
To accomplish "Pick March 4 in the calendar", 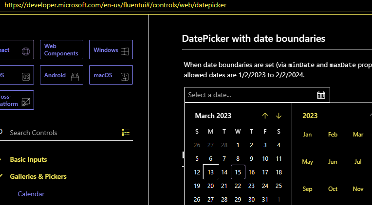I will click(279, 145).
